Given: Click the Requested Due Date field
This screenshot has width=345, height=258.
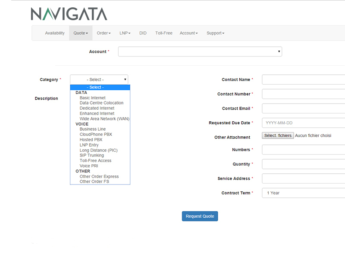Looking at the screenshot, I should tap(303, 123).
